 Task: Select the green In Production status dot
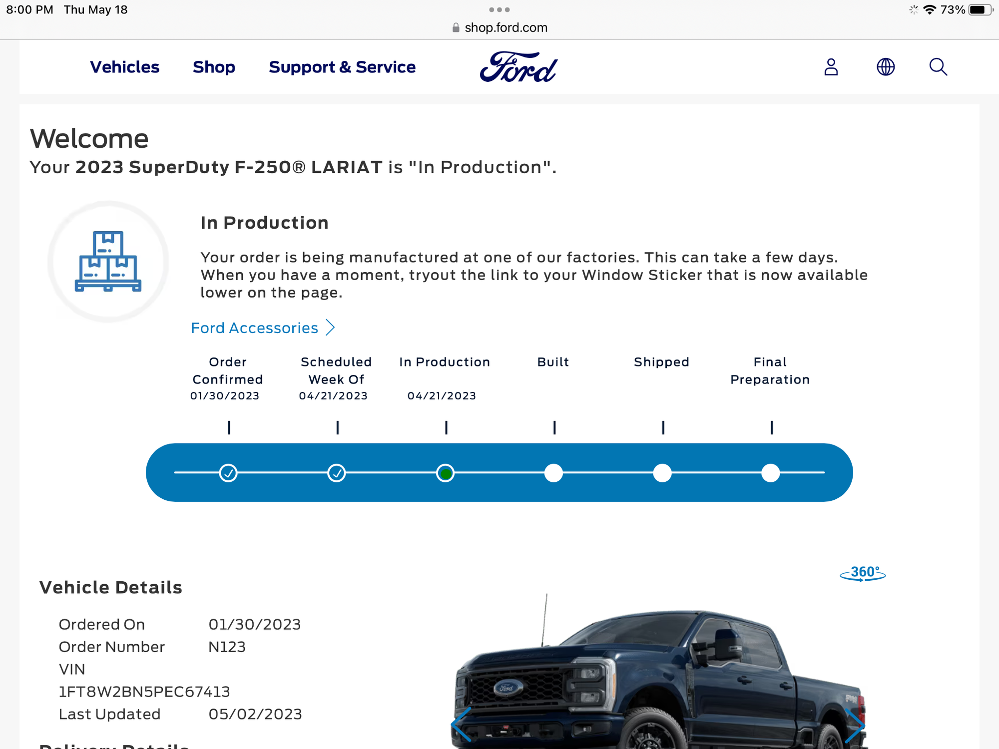445,472
